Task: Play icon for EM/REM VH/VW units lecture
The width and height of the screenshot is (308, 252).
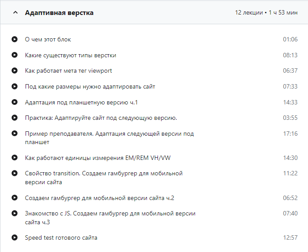Action: (x=15, y=158)
